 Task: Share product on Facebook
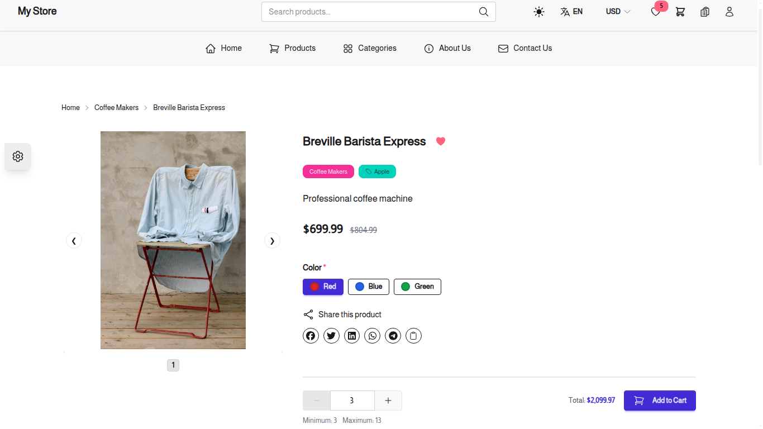(311, 336)
